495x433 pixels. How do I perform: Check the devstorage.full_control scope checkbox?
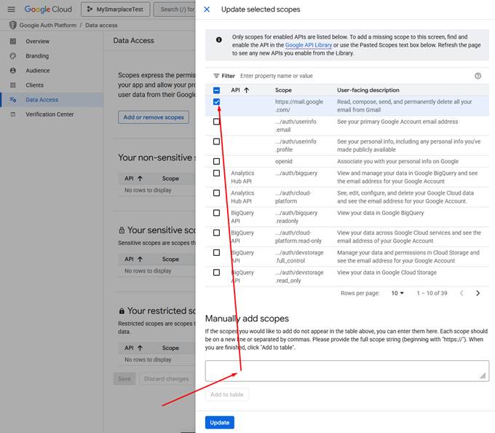[x=217, y=253]
